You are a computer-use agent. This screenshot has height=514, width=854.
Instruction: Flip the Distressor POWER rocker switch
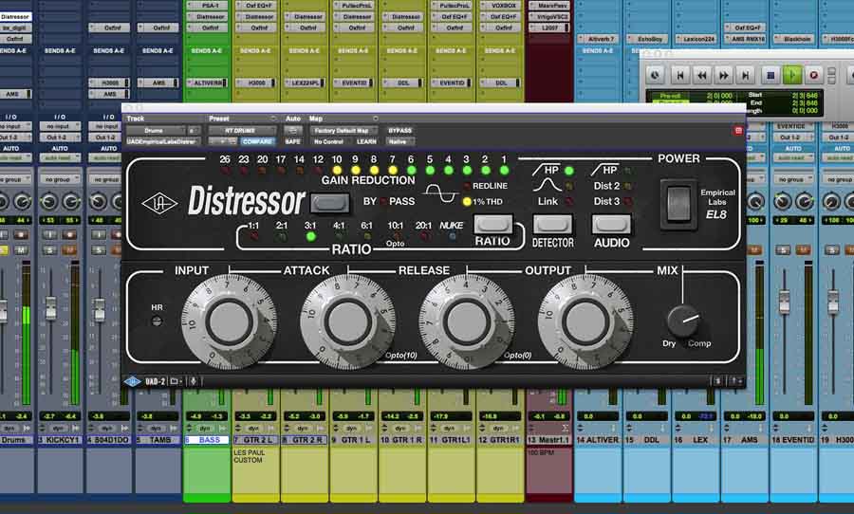(x=678, y=204)
